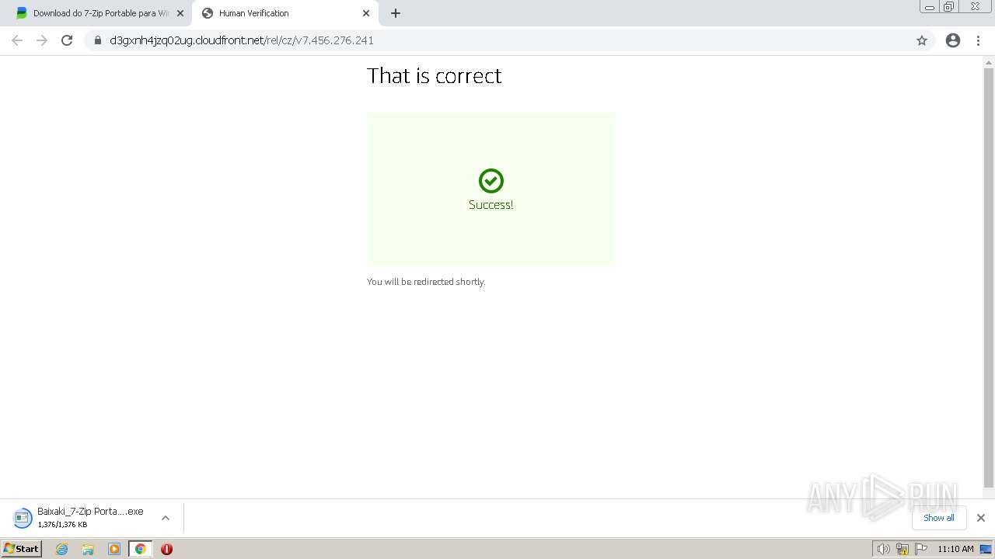This screenshot has width=995, height=559.
Task: Close the Download do 7-Zip Portable tab
Action: point(180,13)
